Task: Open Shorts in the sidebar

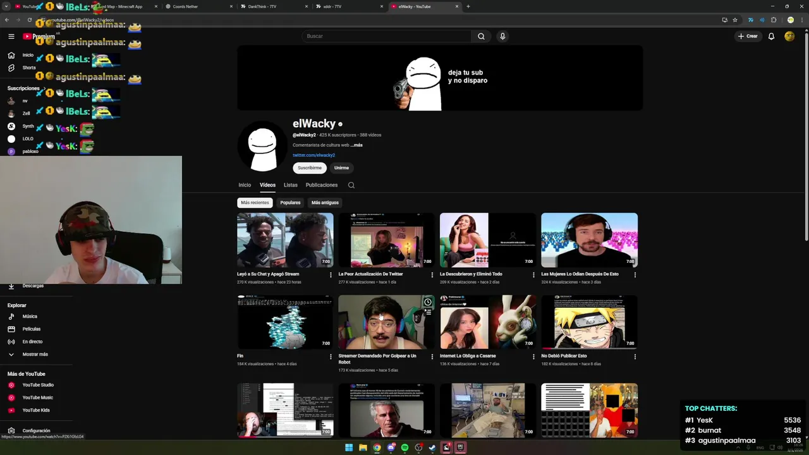Action: pos(21,68)
